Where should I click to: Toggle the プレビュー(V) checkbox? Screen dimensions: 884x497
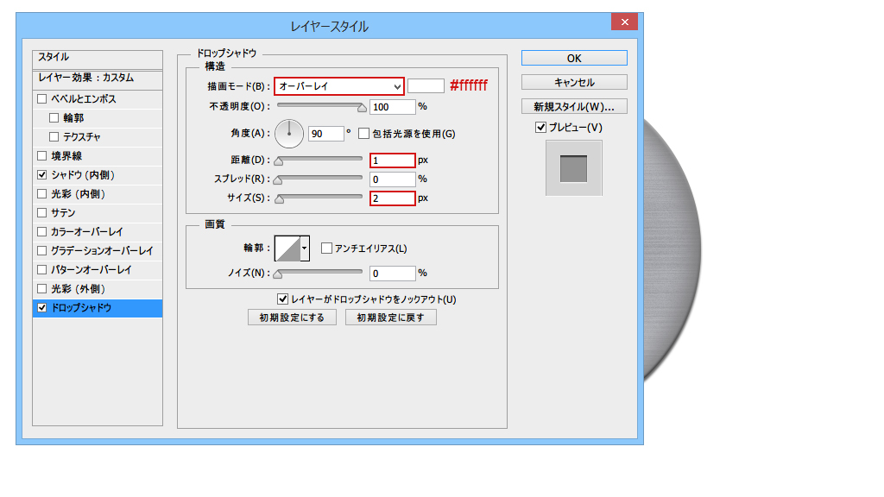(540, 128)
